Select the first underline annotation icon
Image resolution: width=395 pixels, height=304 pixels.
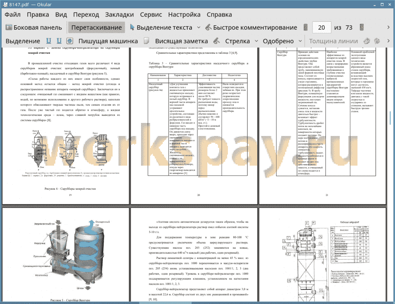click(x=49, y=41)
